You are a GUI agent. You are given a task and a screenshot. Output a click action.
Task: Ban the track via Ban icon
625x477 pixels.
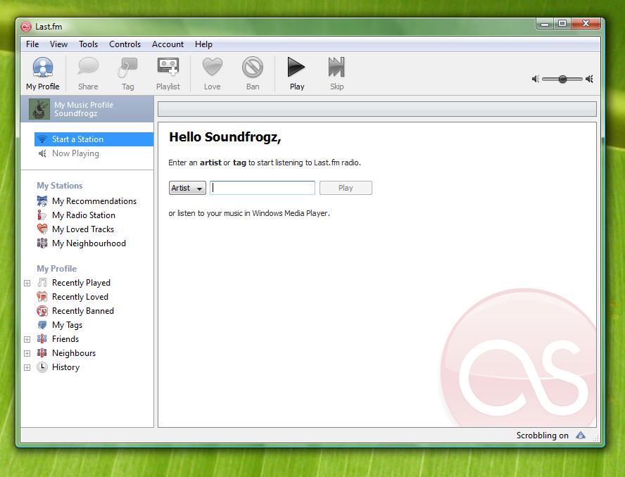(x=252, y=67)
